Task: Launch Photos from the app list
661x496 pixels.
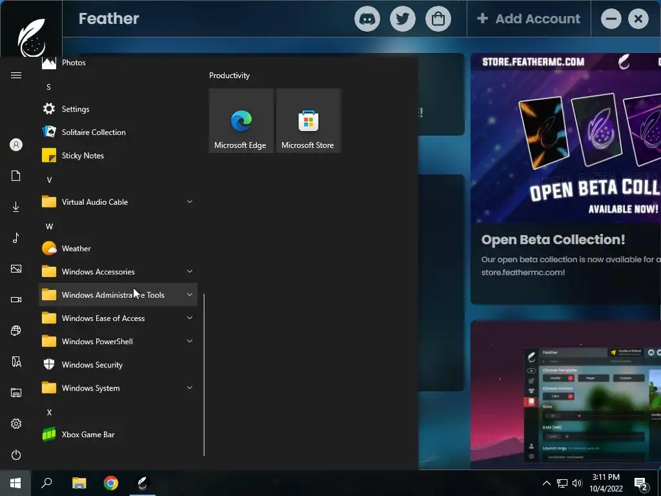Action: 118,63
